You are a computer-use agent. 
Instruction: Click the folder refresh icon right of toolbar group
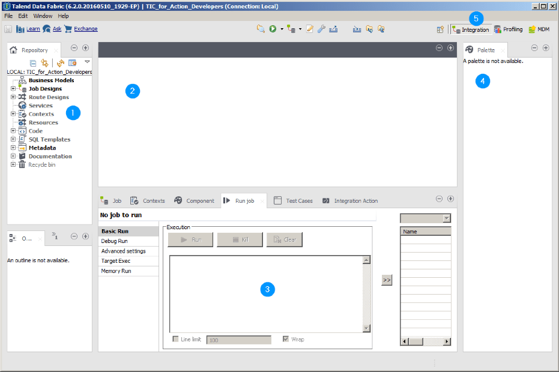click(381, 29)
